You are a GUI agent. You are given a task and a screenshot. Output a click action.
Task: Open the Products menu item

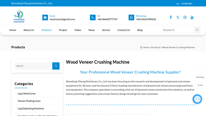click(x=47, y=30)
